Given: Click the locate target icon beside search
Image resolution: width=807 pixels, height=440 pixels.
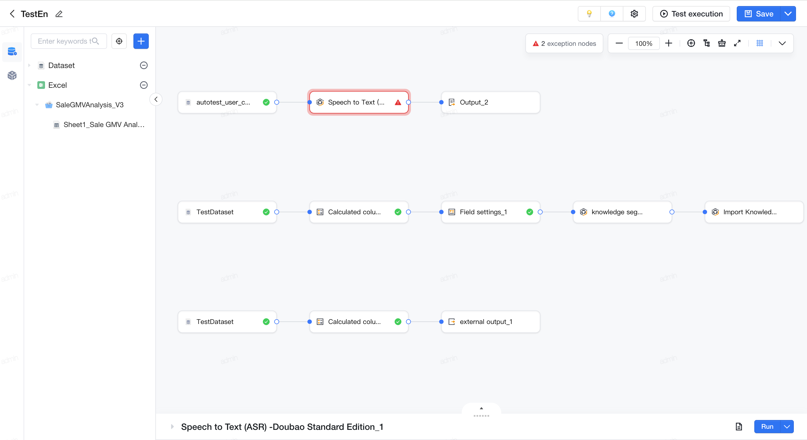Looking at the screenshot, I should pyautogui.click(x=119, y=41).
